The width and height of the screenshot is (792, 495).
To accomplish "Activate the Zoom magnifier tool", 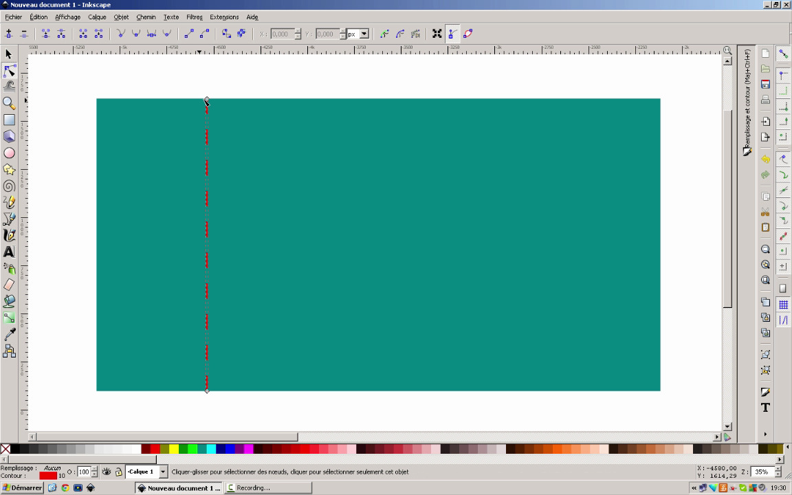I will pos(9,103).
